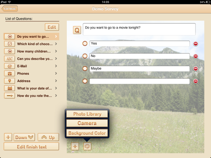Go back via Edit Mode button
This screenshot has height=158, width=211.
(10, 9)
